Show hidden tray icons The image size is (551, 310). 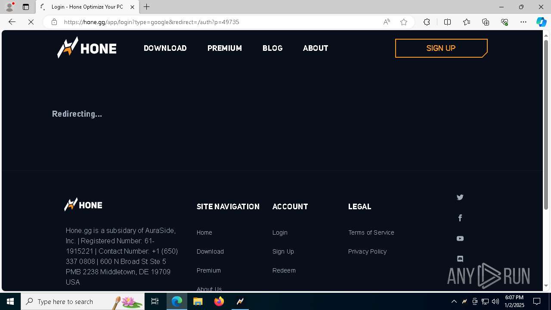click(x=454, y=301)
